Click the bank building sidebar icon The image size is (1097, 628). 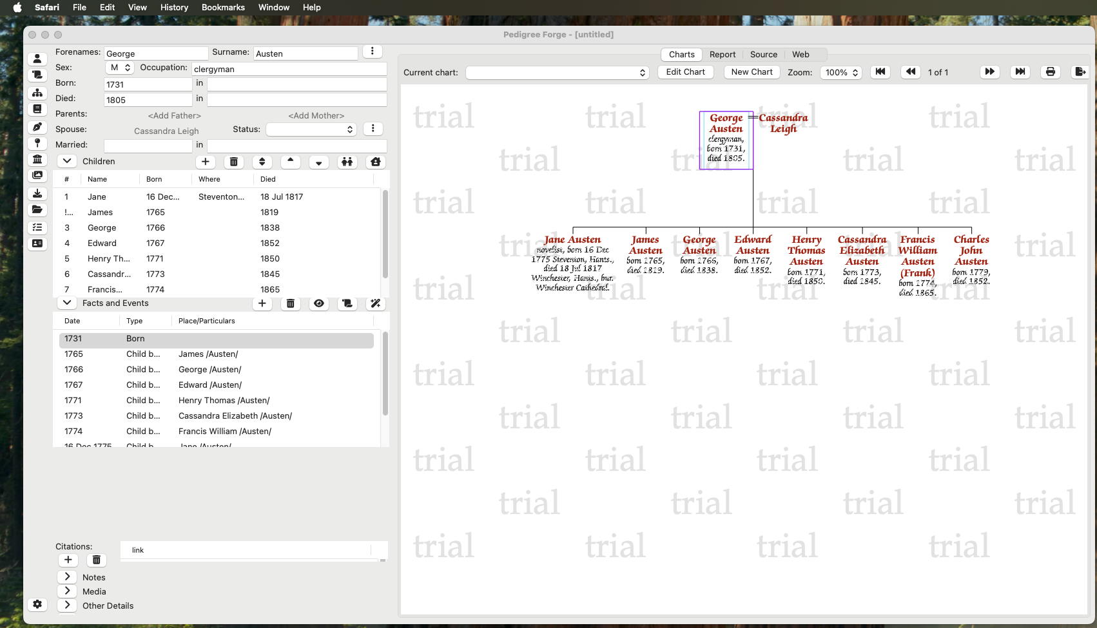[37, 159]
